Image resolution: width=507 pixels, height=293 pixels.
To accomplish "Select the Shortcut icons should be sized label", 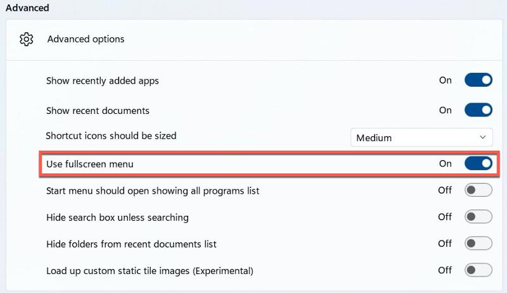I will [111, 135].
